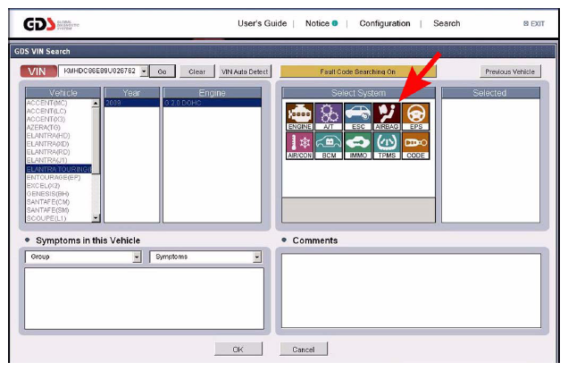Click the Vehicle column header
This screenshot has width=568, height=371.
63,93
